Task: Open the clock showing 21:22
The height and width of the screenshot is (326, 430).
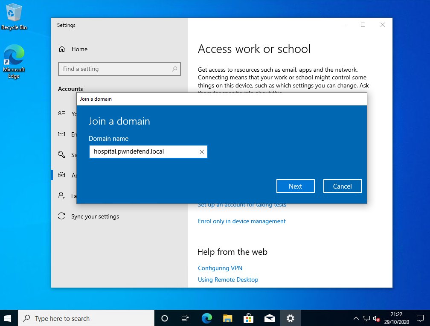Action: [x=397, y=318]
